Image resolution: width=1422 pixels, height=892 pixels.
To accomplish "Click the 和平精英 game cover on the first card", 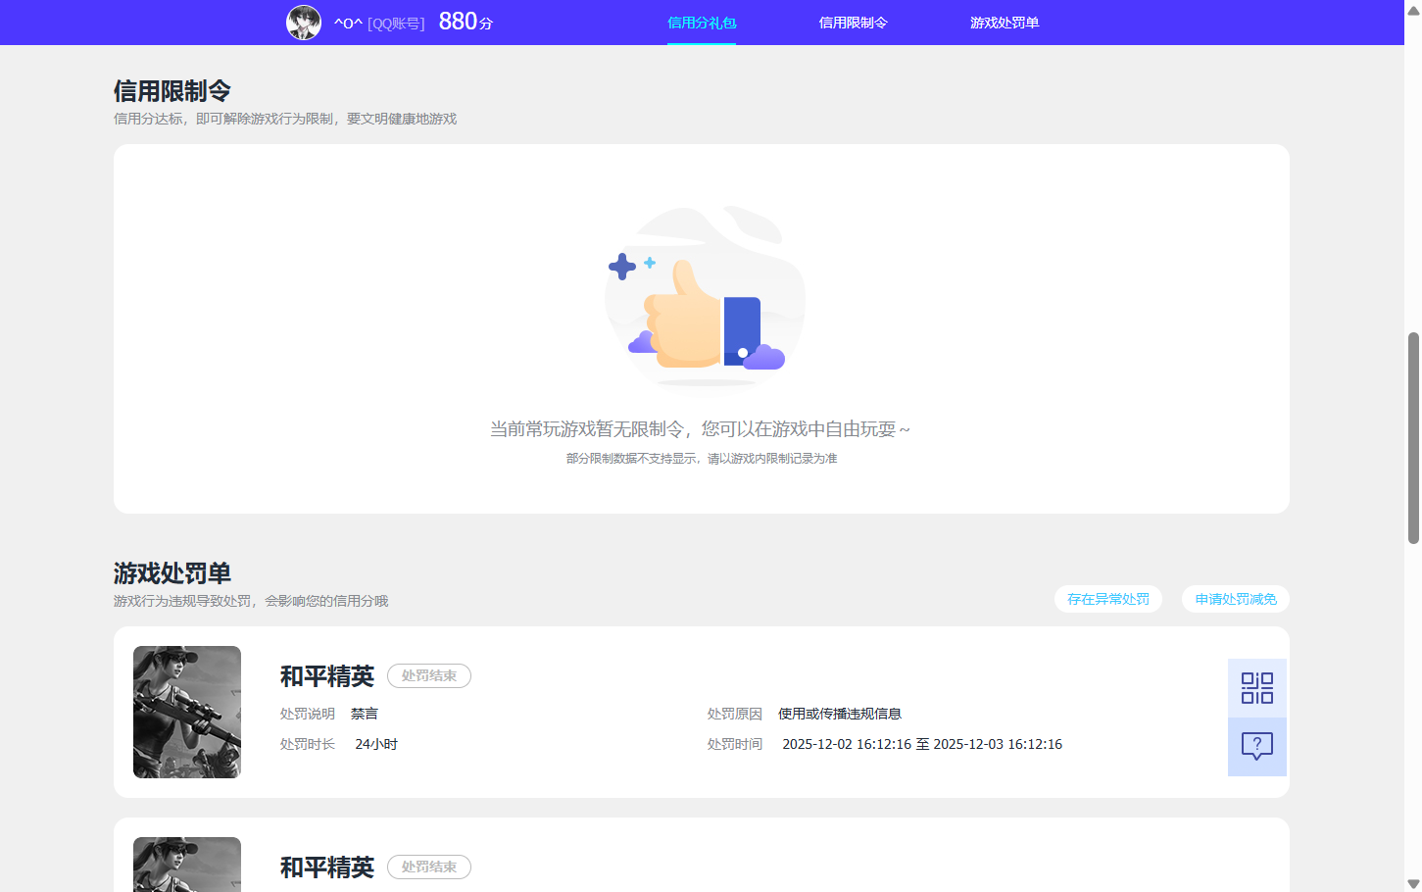I will pyautogui.click(x=187, y=712).
